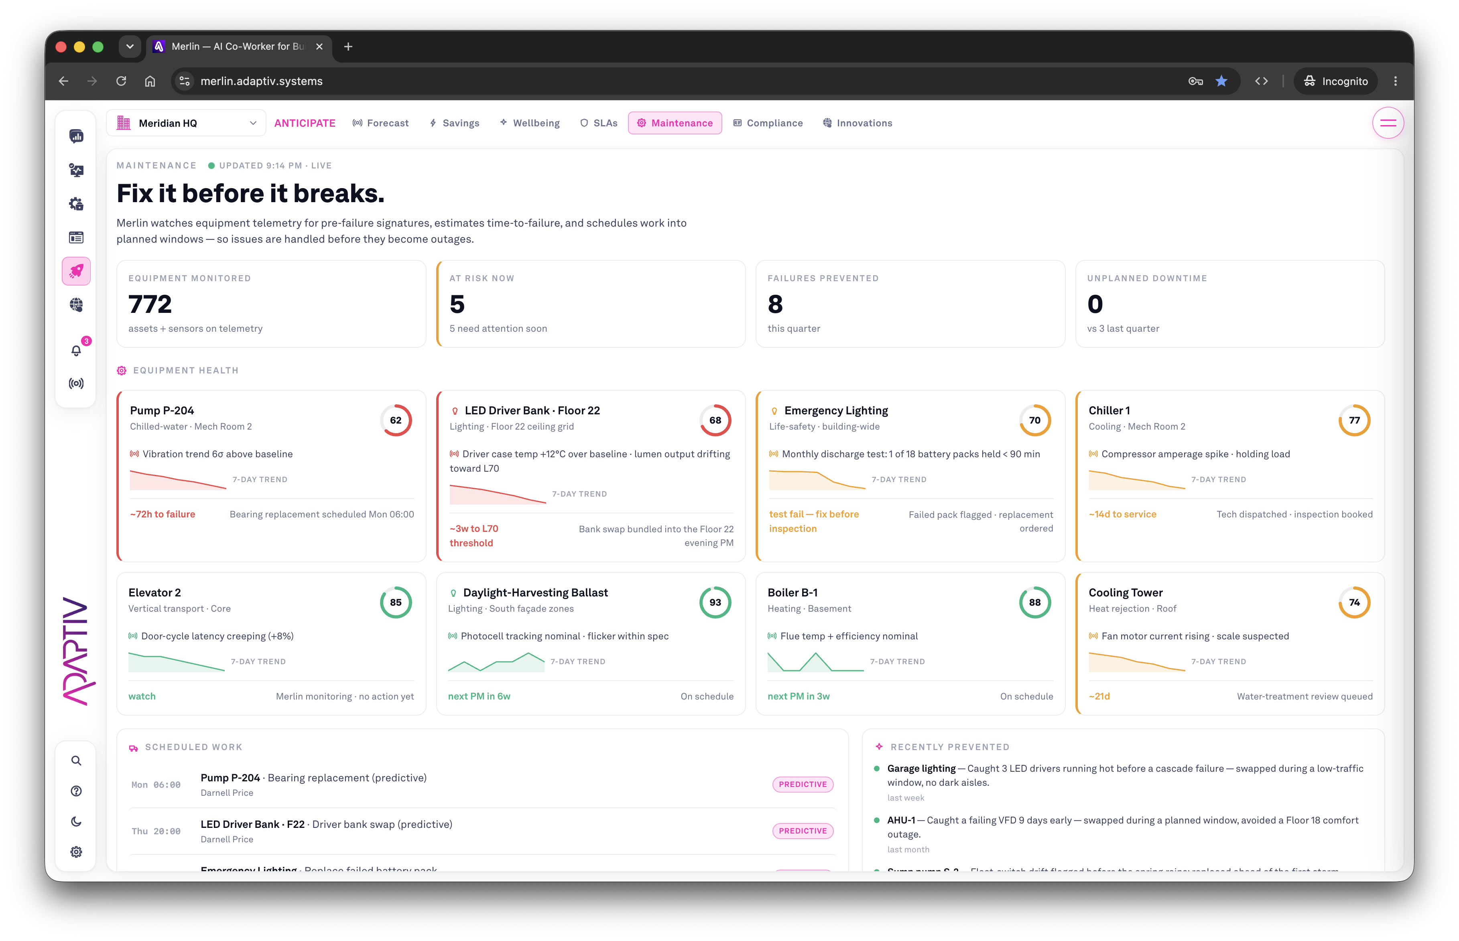The height and width of the screenshot is (941, 1459).
Task: Click the Pump P-204 score ring 62
Action: 396,420
